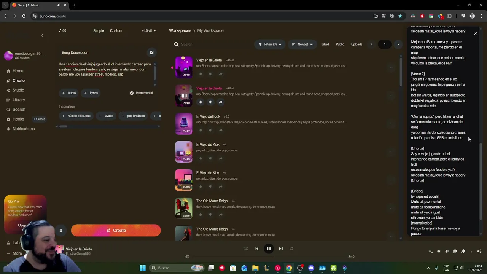The width and height of the screenshot is (487, 274).
Task: Open the v4.5-all model dropdown
Action: tap(149, 30)
